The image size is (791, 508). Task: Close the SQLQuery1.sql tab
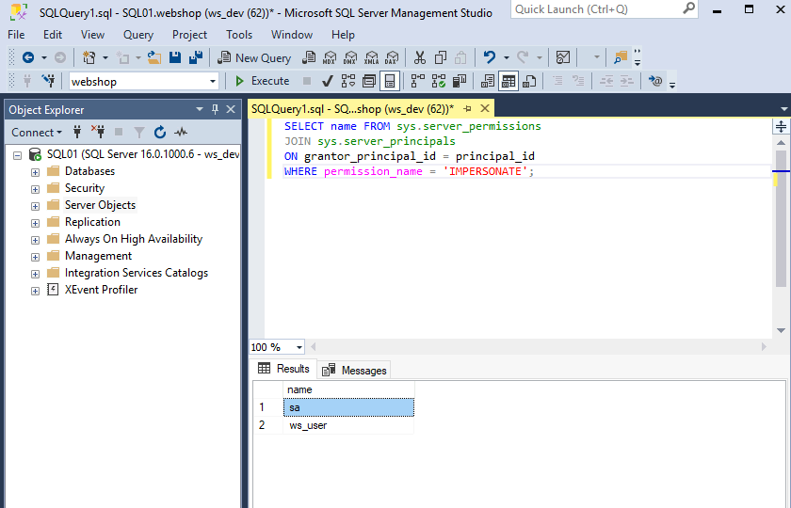tap(485, 108)
